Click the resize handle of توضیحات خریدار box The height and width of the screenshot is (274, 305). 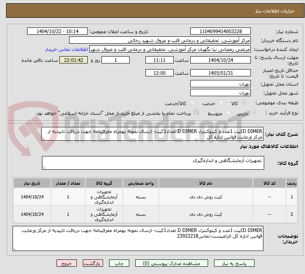(15, 249)
